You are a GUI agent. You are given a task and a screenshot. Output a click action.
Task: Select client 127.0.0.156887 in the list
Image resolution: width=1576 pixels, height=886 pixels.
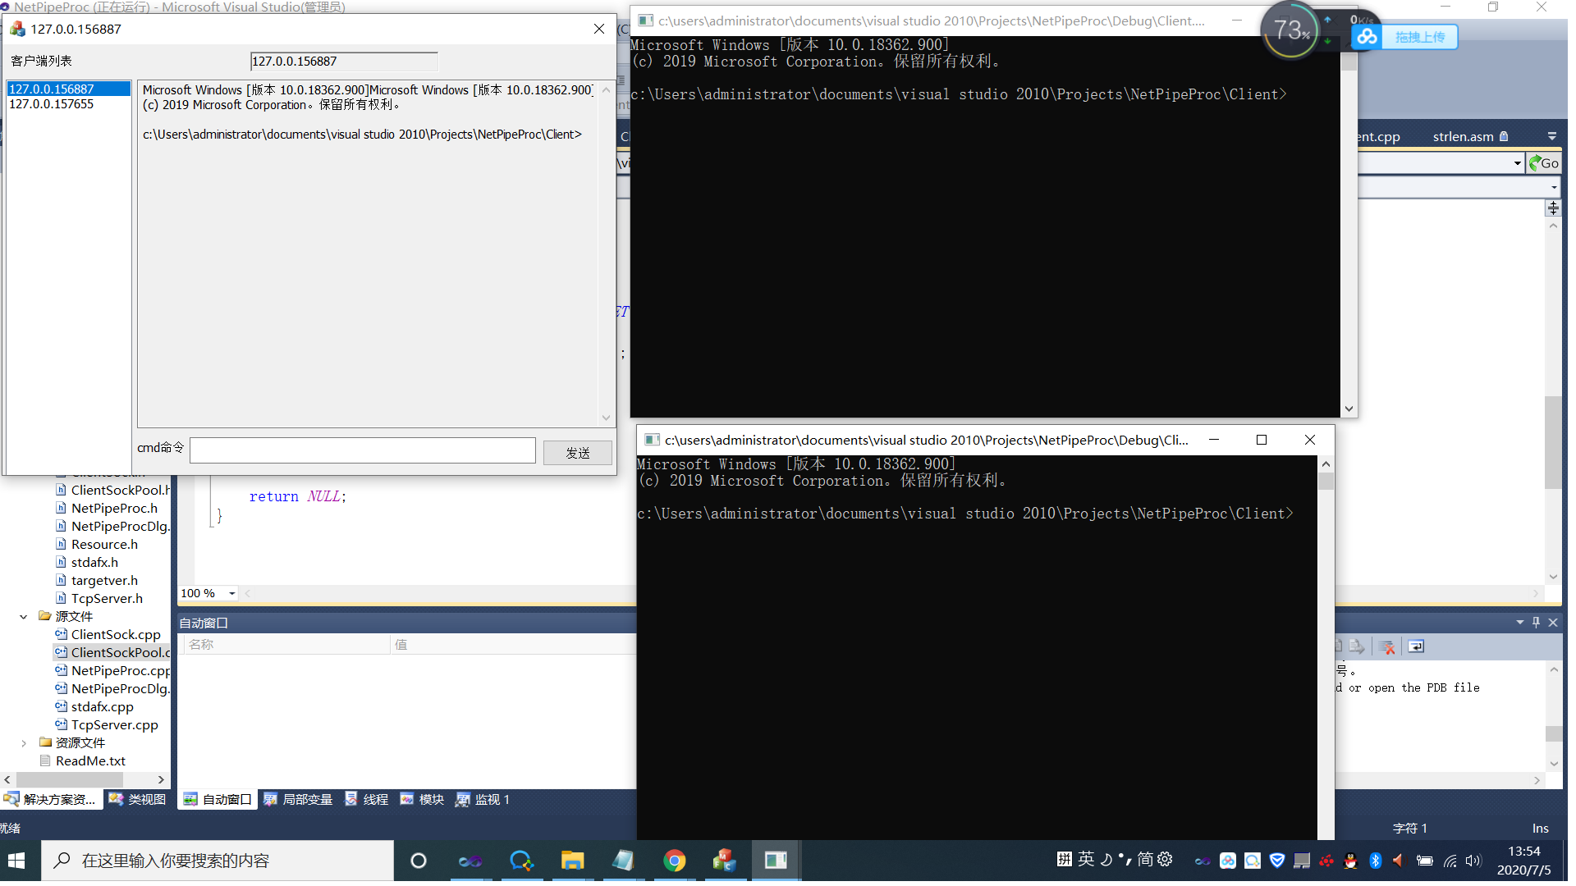pos(69,89)
